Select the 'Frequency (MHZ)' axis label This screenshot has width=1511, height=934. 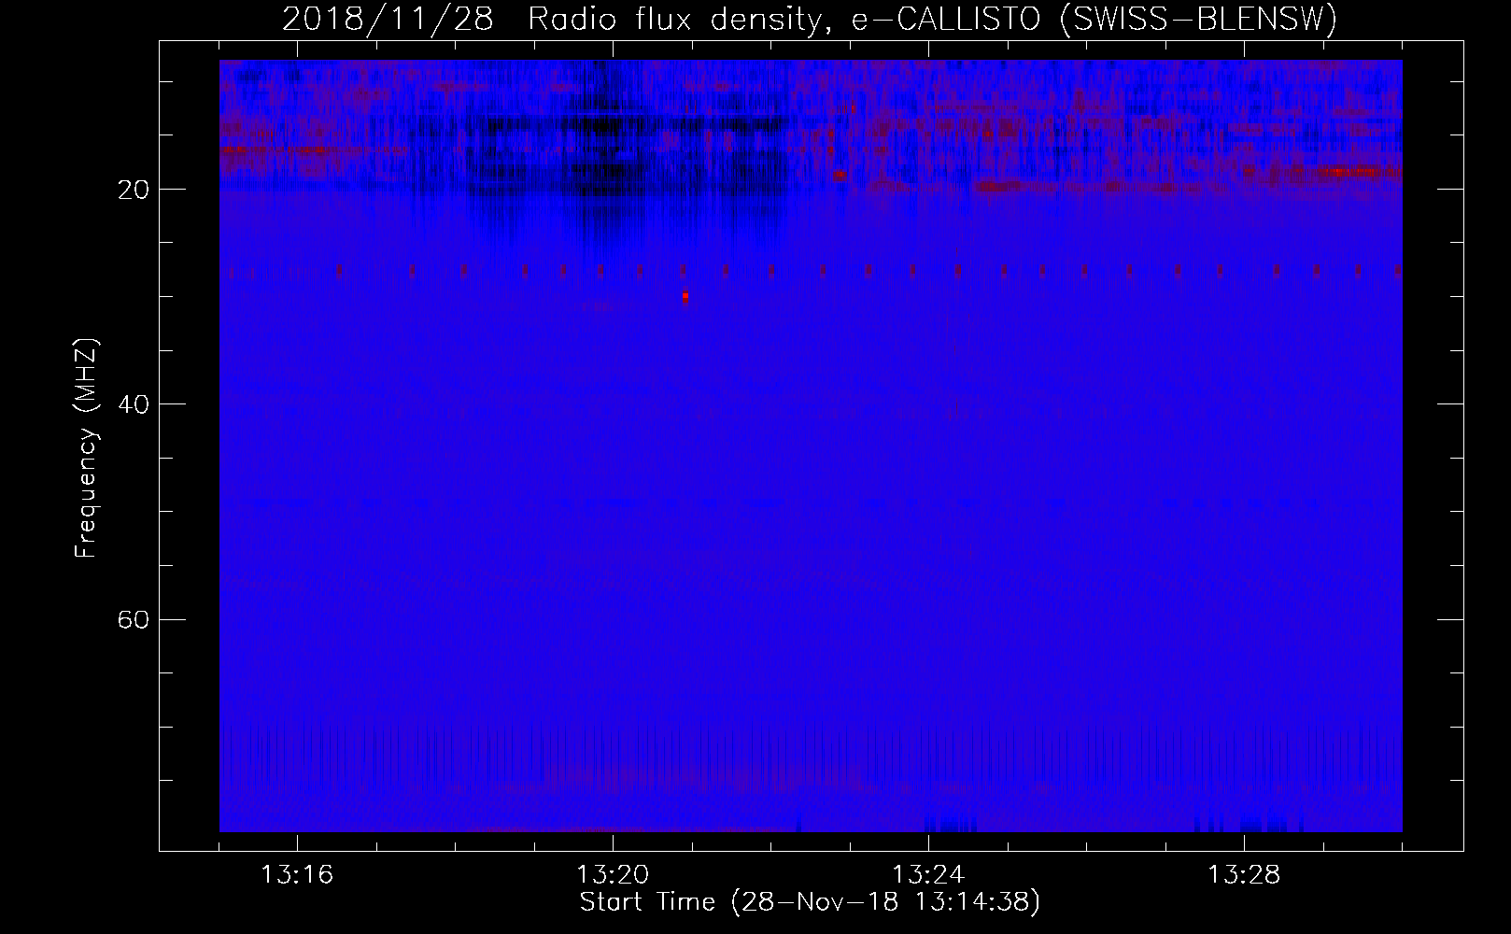pyautogui.click(x=85, y=448)
